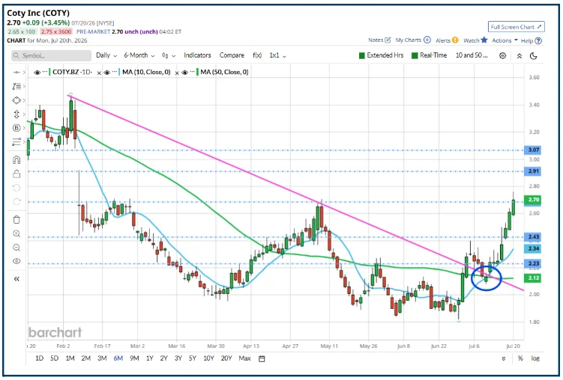Zoom in with the plus magnifier

(x=16, y=233)
